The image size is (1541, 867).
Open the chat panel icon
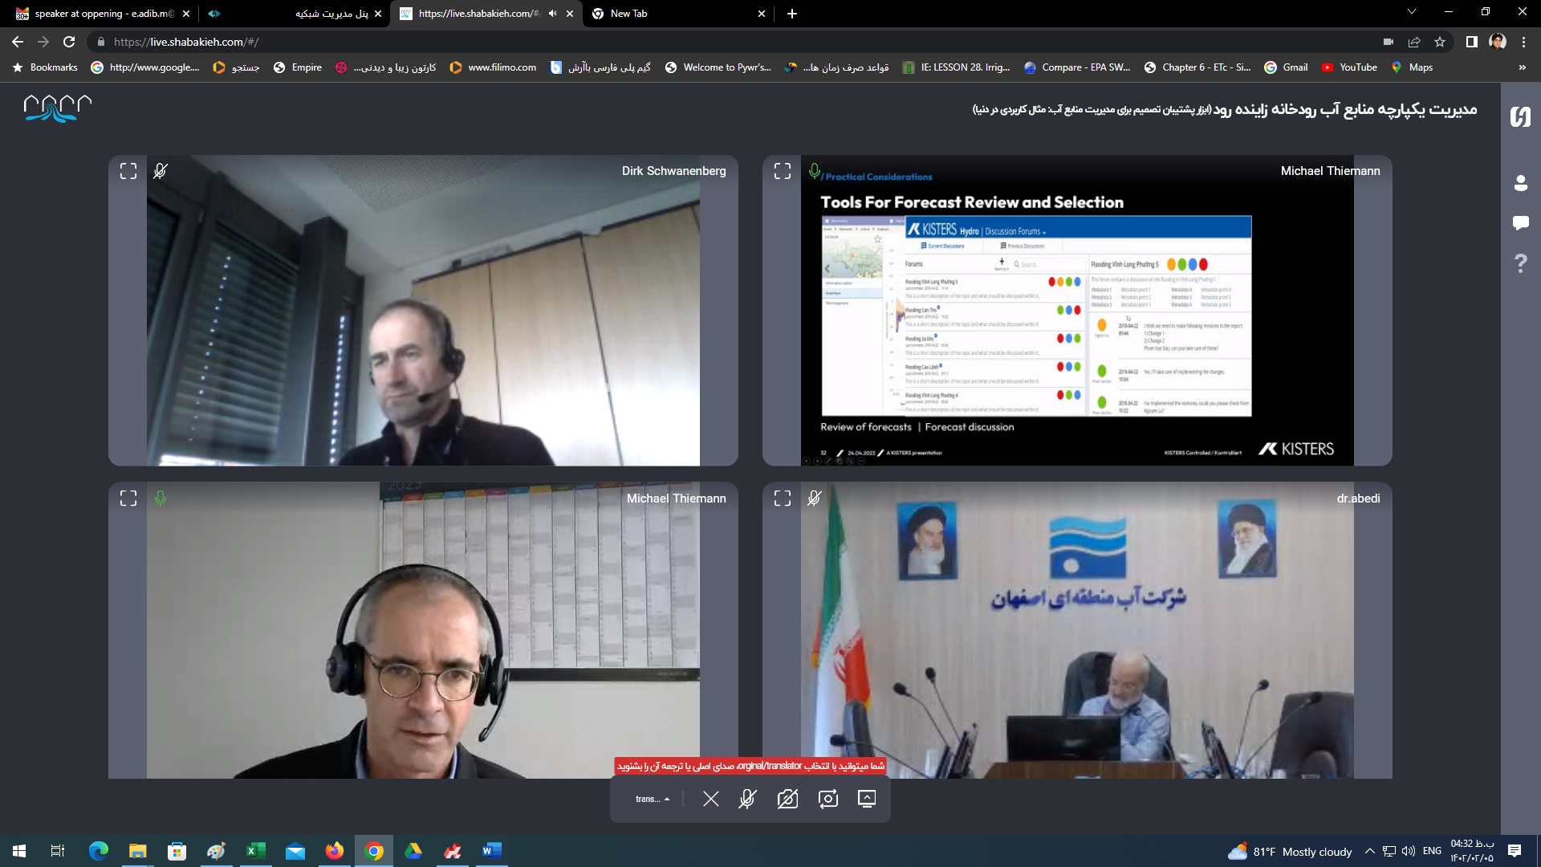tap(1520, 222)
